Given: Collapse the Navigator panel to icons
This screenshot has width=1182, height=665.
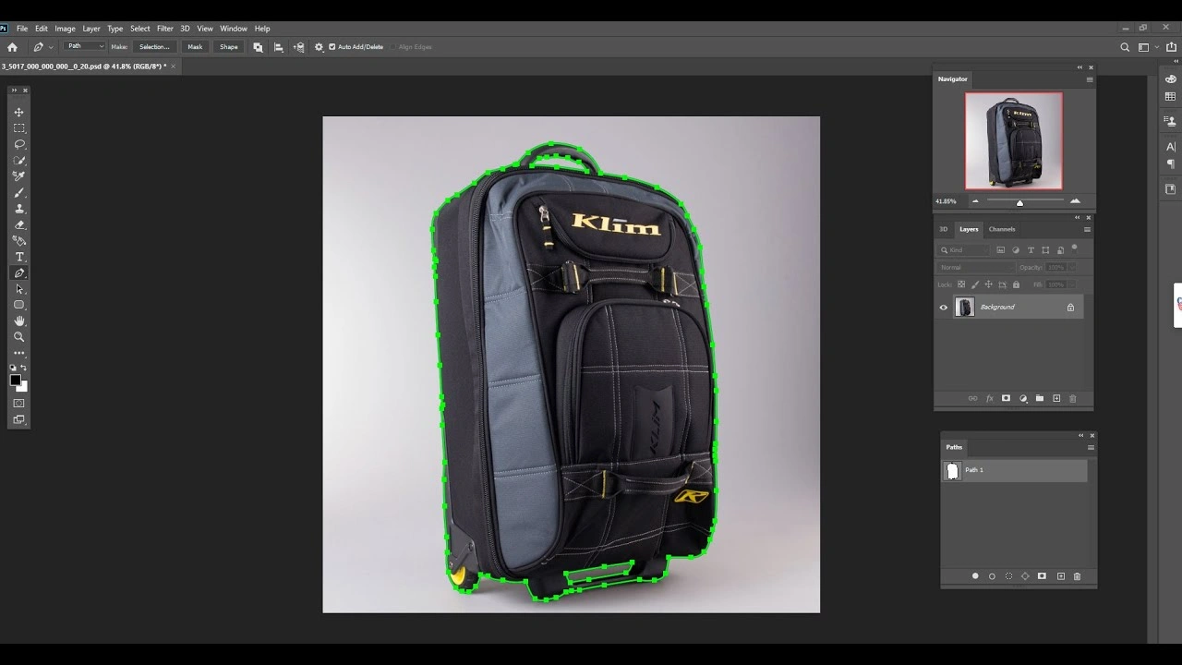Looking at the screenshot, I should (1079, 67).
